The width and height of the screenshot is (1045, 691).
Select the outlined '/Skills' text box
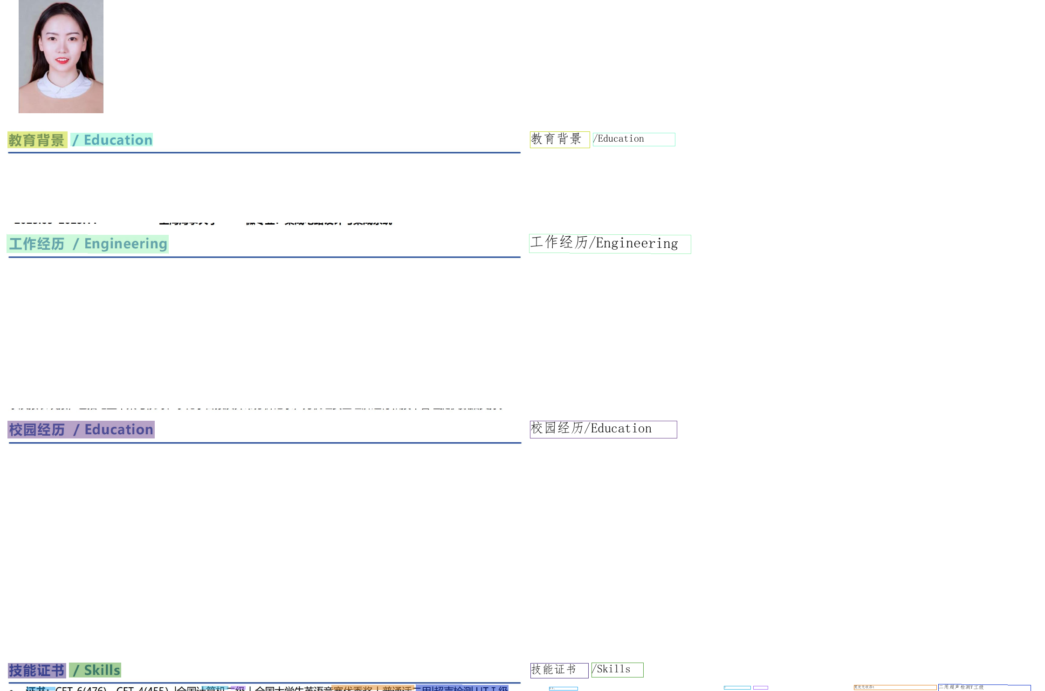tap(617, 670)
